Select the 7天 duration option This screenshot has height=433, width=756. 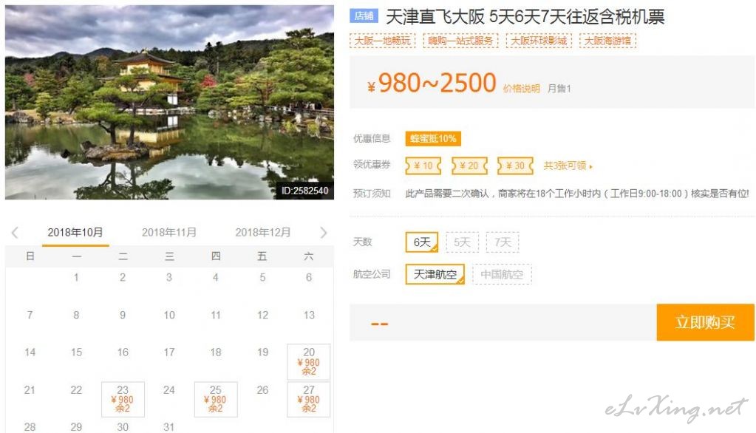tap(503, 242)
